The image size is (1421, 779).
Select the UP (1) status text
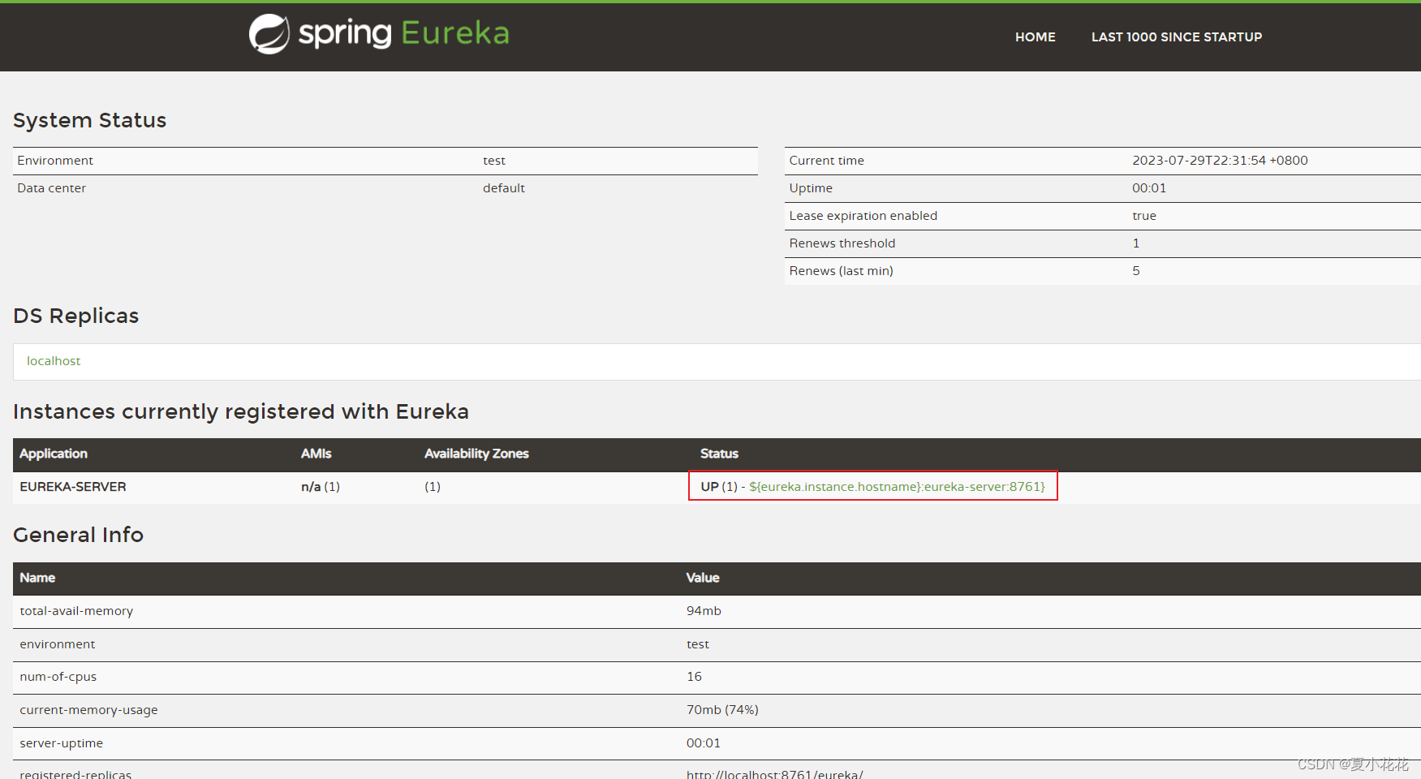point(719,487)
